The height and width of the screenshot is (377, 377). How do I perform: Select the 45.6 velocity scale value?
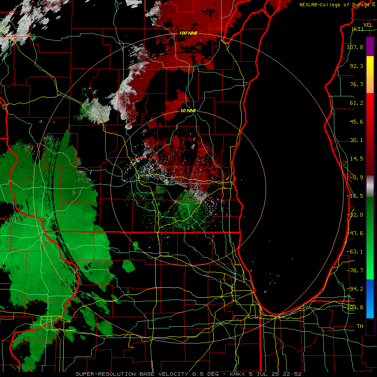[x=356, y=121]
